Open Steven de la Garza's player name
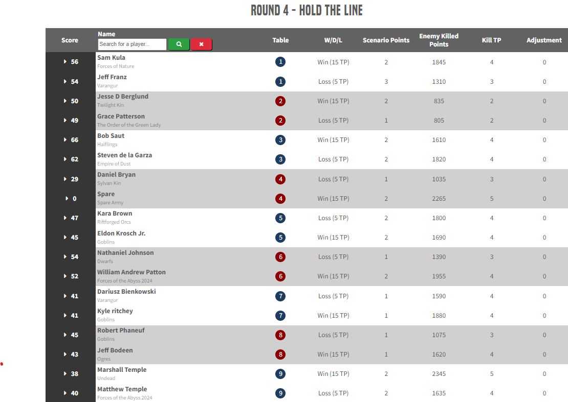This screenshot has width=568, height=402. coord(124,155)
